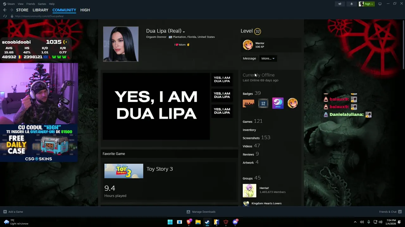Open the Videos 47 link
Viewport: 405px width, 227px height.
(x=251, y=146)
